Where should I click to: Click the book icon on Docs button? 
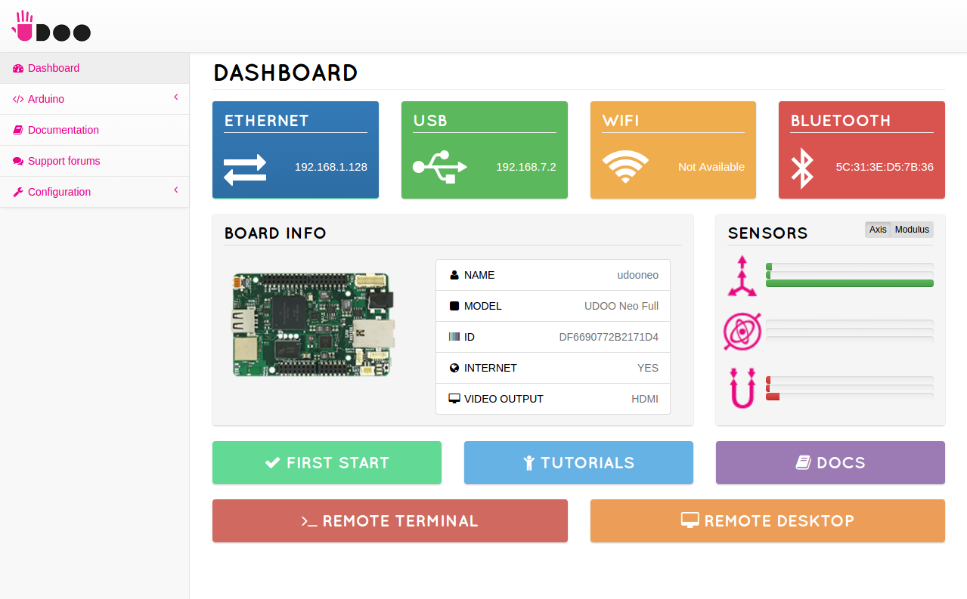point(804,463)
